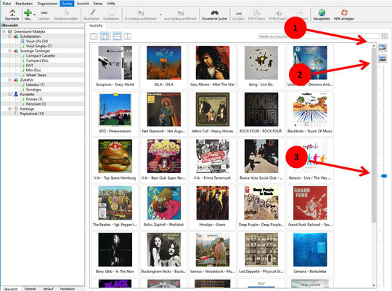The height and width of the screenshot is (291, 392).
Task: Toggle the horizontal split view button
Action: coord(117,36)
